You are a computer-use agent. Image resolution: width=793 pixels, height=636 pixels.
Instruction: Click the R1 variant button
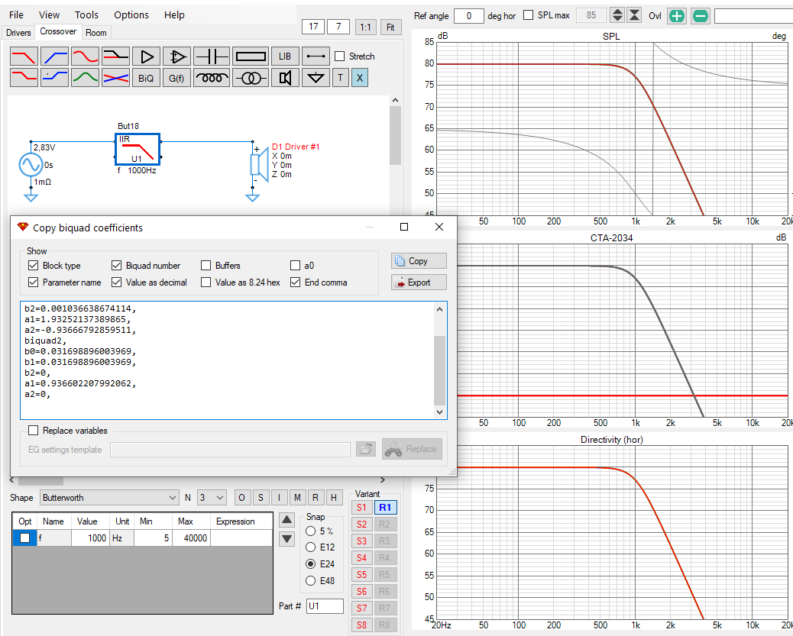tap(385, 508)
